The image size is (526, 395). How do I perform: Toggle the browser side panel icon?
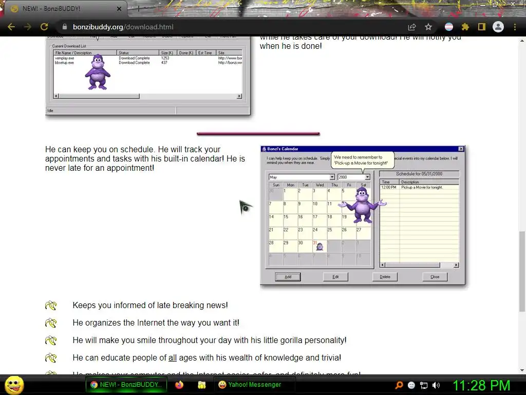point(482,27)
